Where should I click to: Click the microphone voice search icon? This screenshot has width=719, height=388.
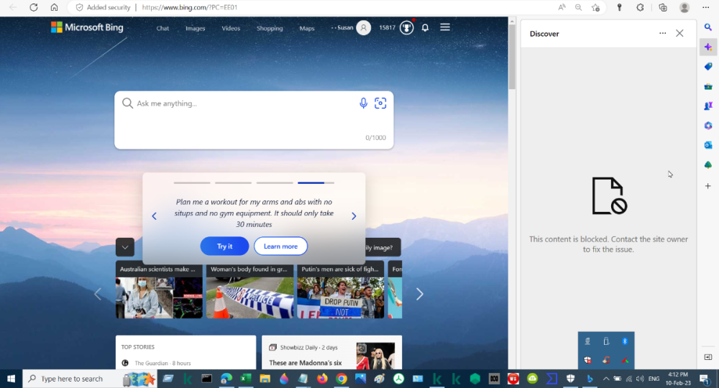click(x=363, y=103)
